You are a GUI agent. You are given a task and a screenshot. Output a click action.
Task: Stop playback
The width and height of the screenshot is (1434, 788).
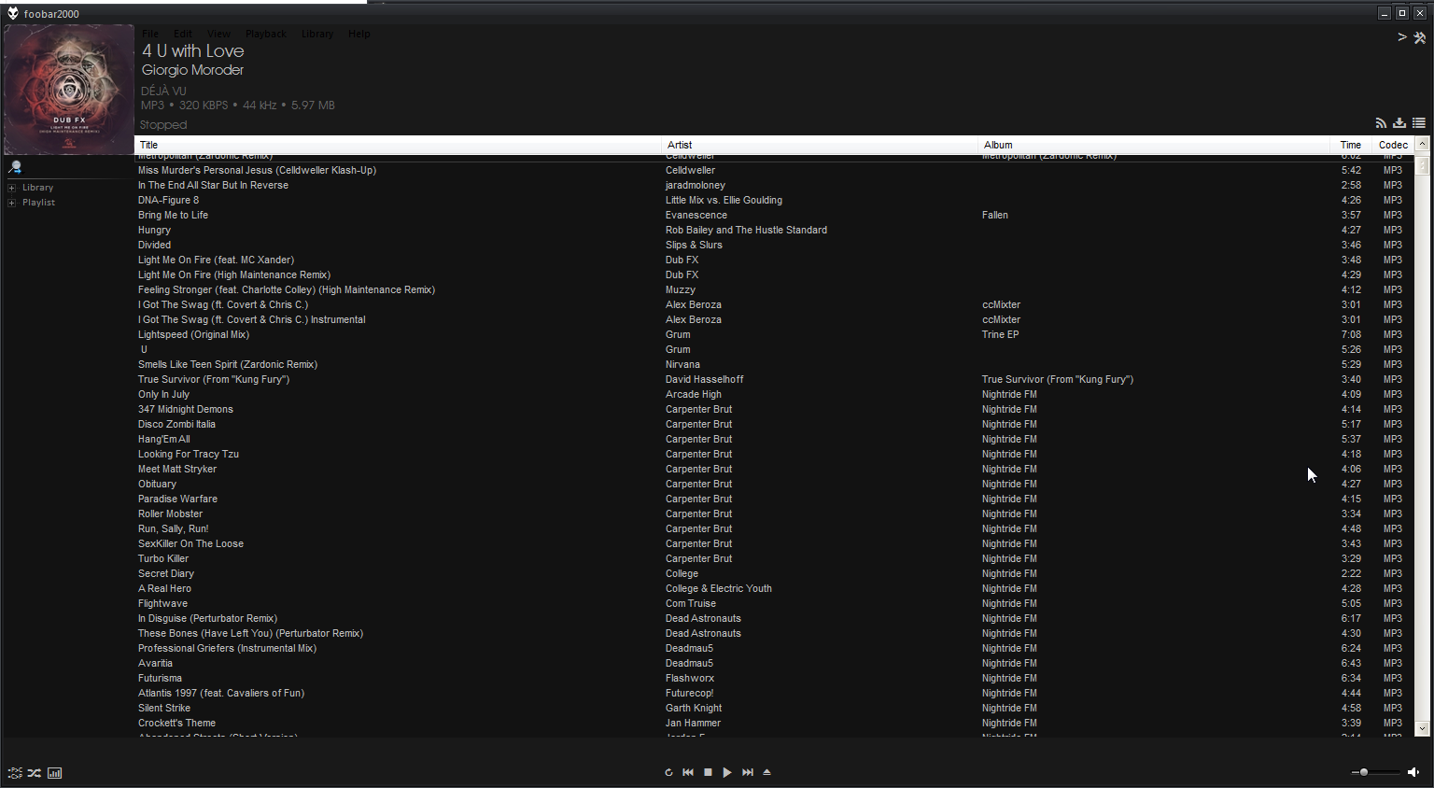click(708, 772)
